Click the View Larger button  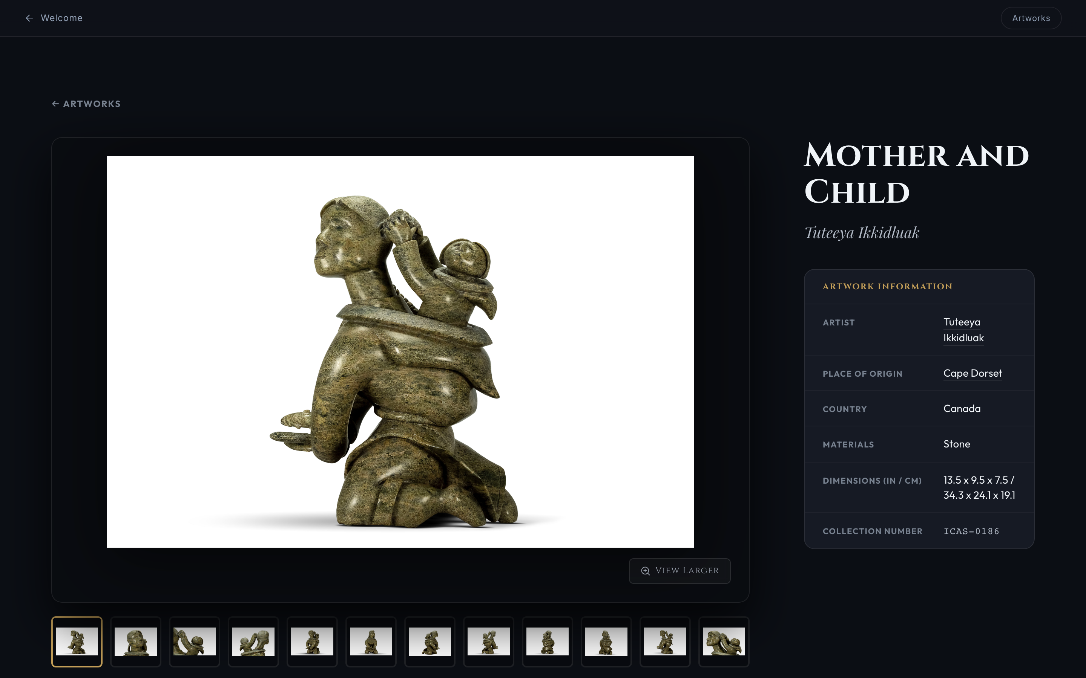tap(680, 570)
